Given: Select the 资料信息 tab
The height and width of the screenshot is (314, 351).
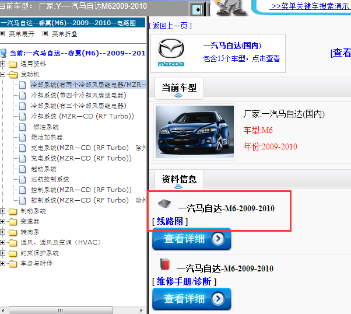Looking at the screenshot, I should [179, 180].
